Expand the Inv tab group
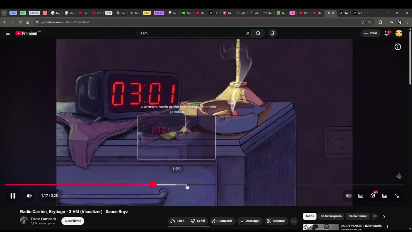The height and width of the screenshot is (232, 412). [x=23, y=13]
